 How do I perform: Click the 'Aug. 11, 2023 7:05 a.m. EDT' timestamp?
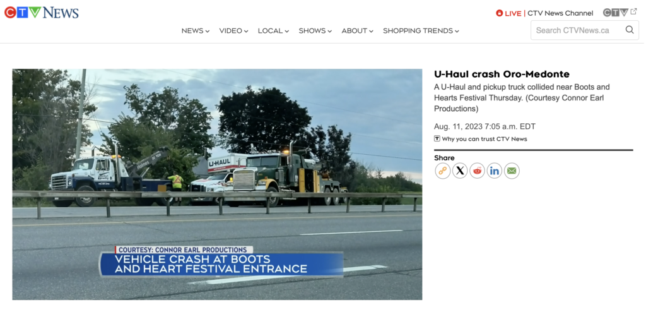485,127
